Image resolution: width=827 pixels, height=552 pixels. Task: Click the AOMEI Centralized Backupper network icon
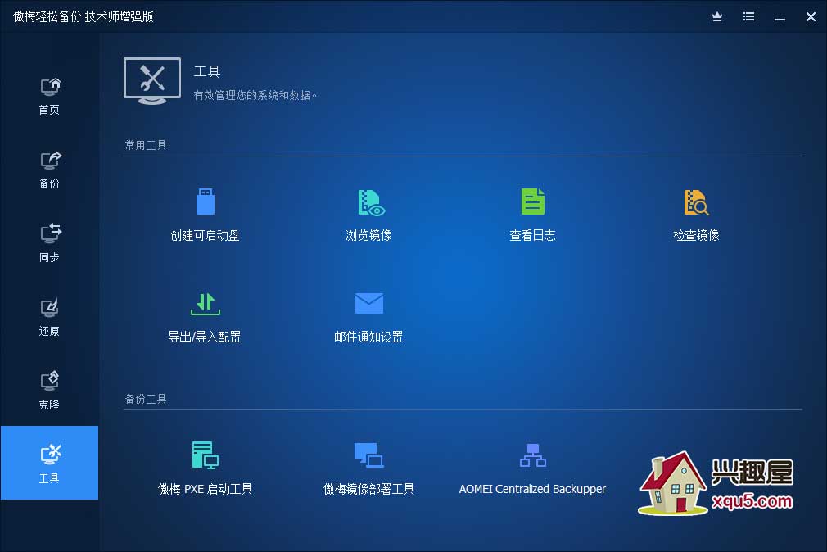[533, 455]
